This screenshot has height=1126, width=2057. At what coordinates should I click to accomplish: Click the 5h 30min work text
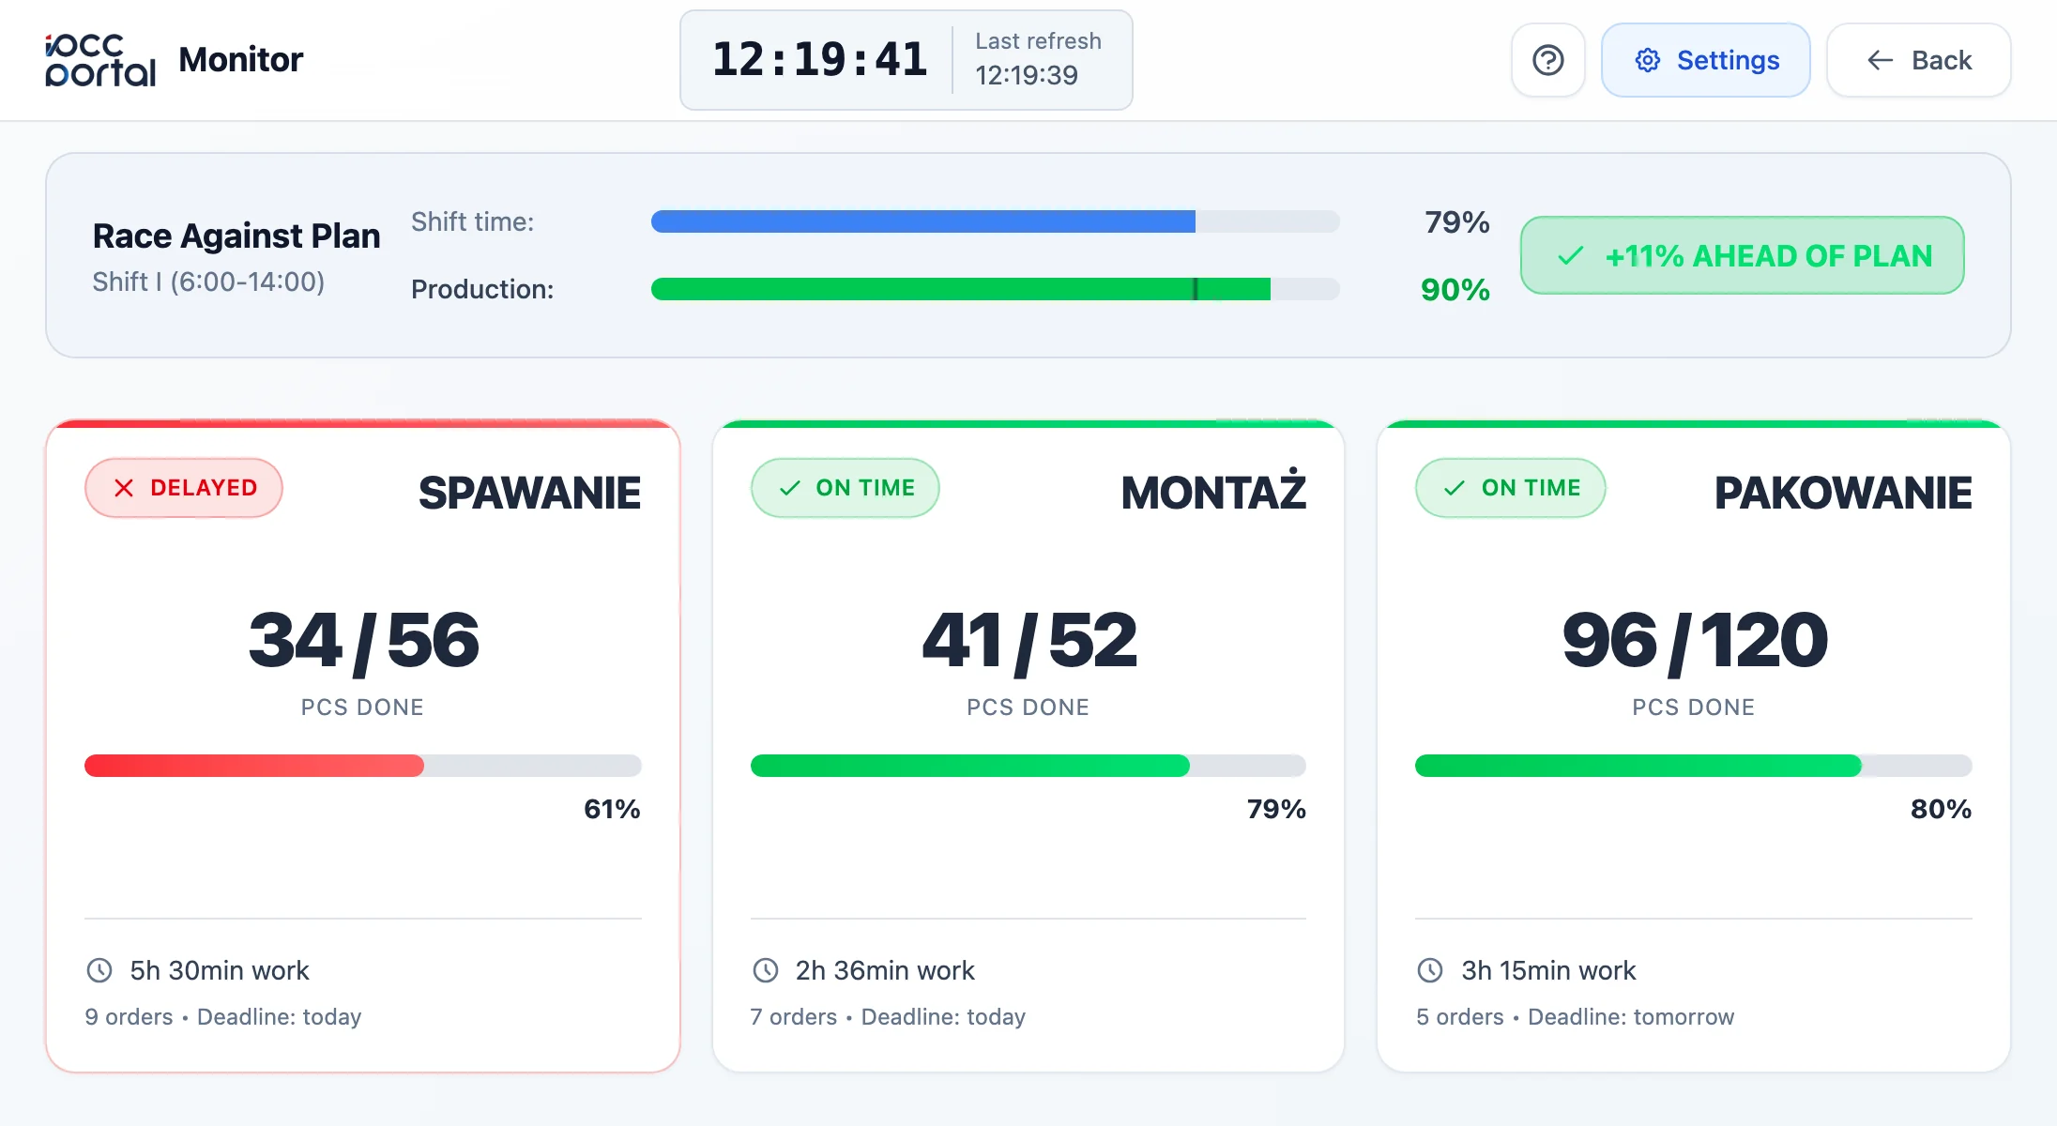(x=220, y=970)
